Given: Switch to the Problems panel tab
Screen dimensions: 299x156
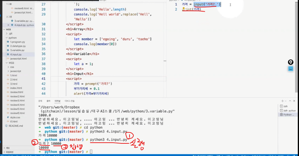Looking at the screenshot, I should click(40, 101).
